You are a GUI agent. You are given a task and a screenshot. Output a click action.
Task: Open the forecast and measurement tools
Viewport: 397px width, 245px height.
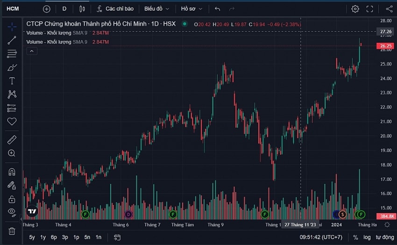click(x=12, y=108)
